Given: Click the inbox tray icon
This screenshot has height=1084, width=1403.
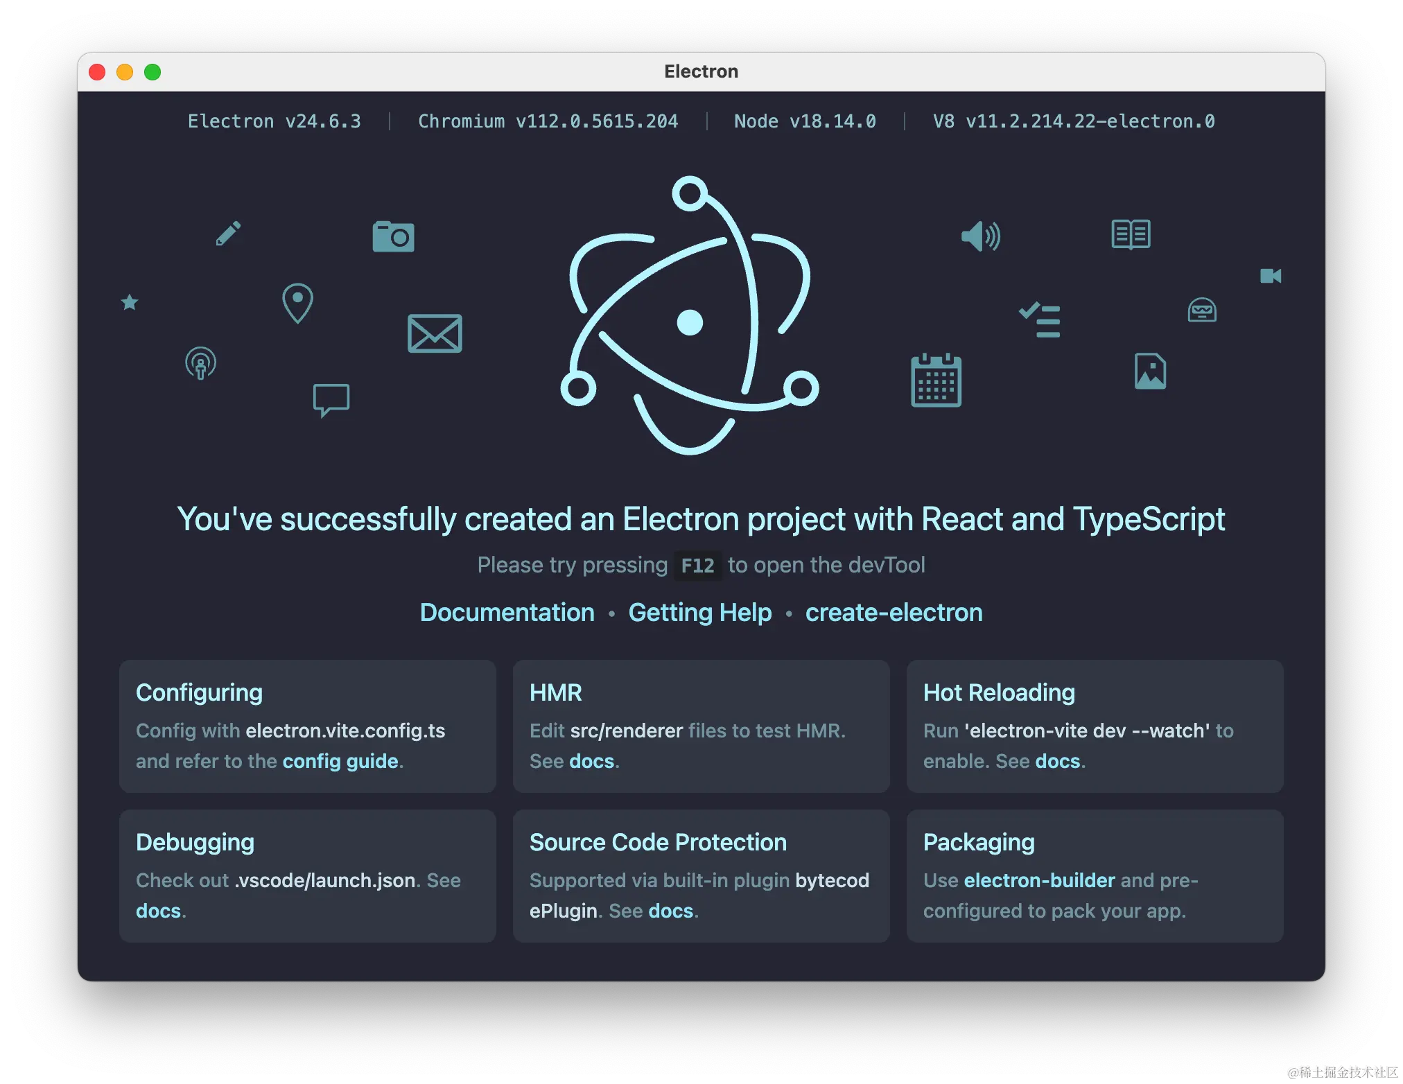Looking at the screenshot, I should pos(1202,310).
